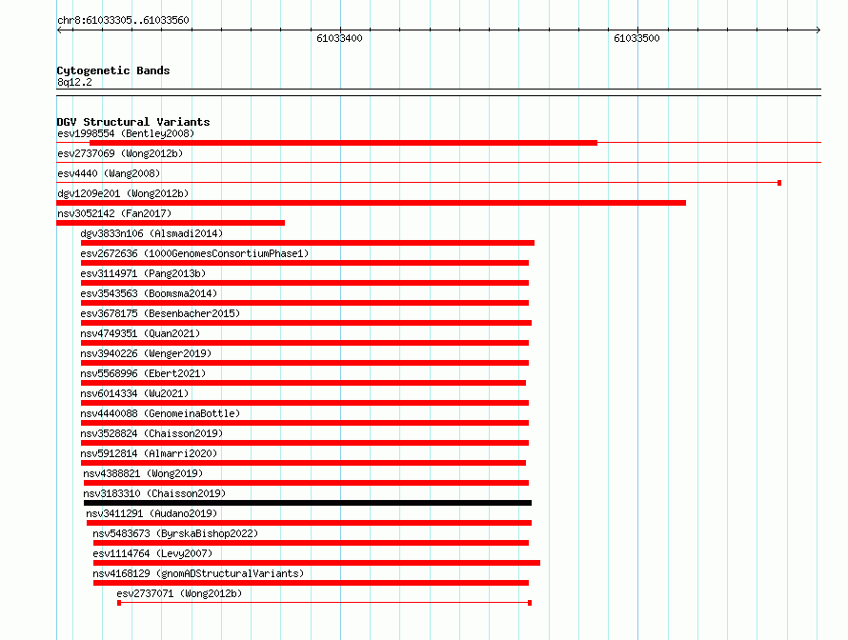Click the 61033500 ruler position label
The image size is (848, 640).
[x=636, y=38]
